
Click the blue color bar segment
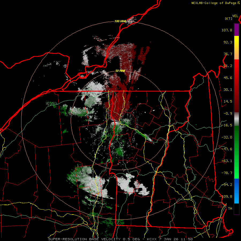[236, 191]
